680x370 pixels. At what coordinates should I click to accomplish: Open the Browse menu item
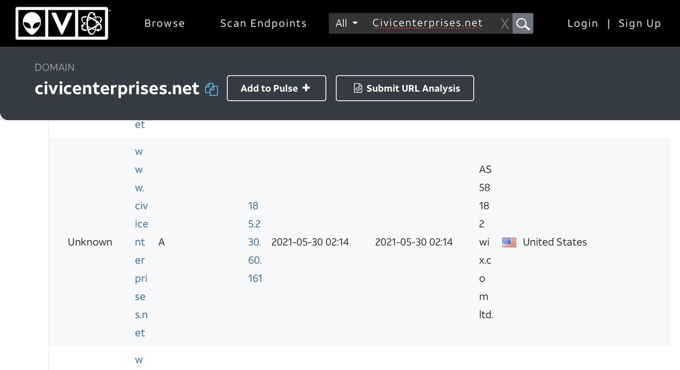click(x=164, y=24)
